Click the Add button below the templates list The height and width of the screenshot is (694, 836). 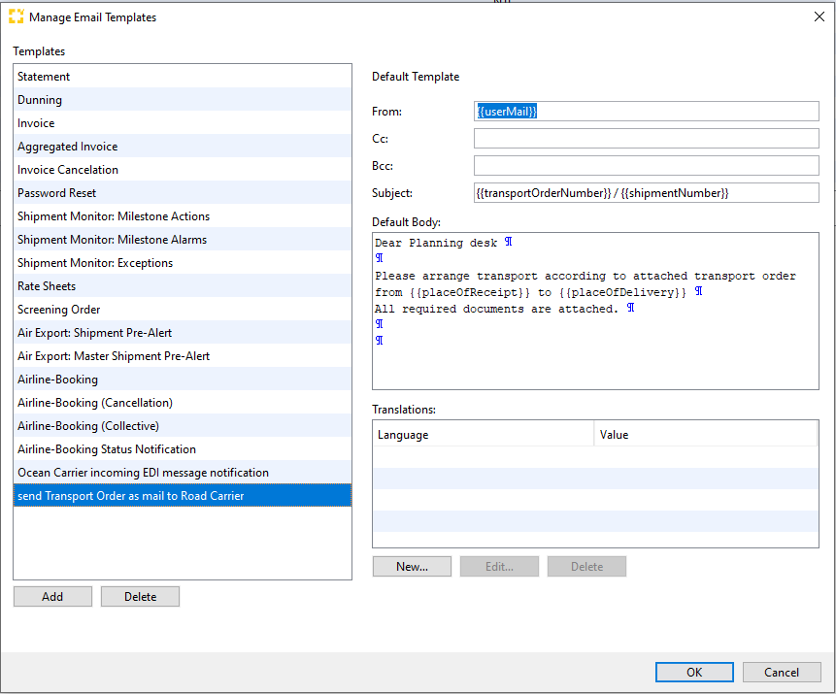52,596
